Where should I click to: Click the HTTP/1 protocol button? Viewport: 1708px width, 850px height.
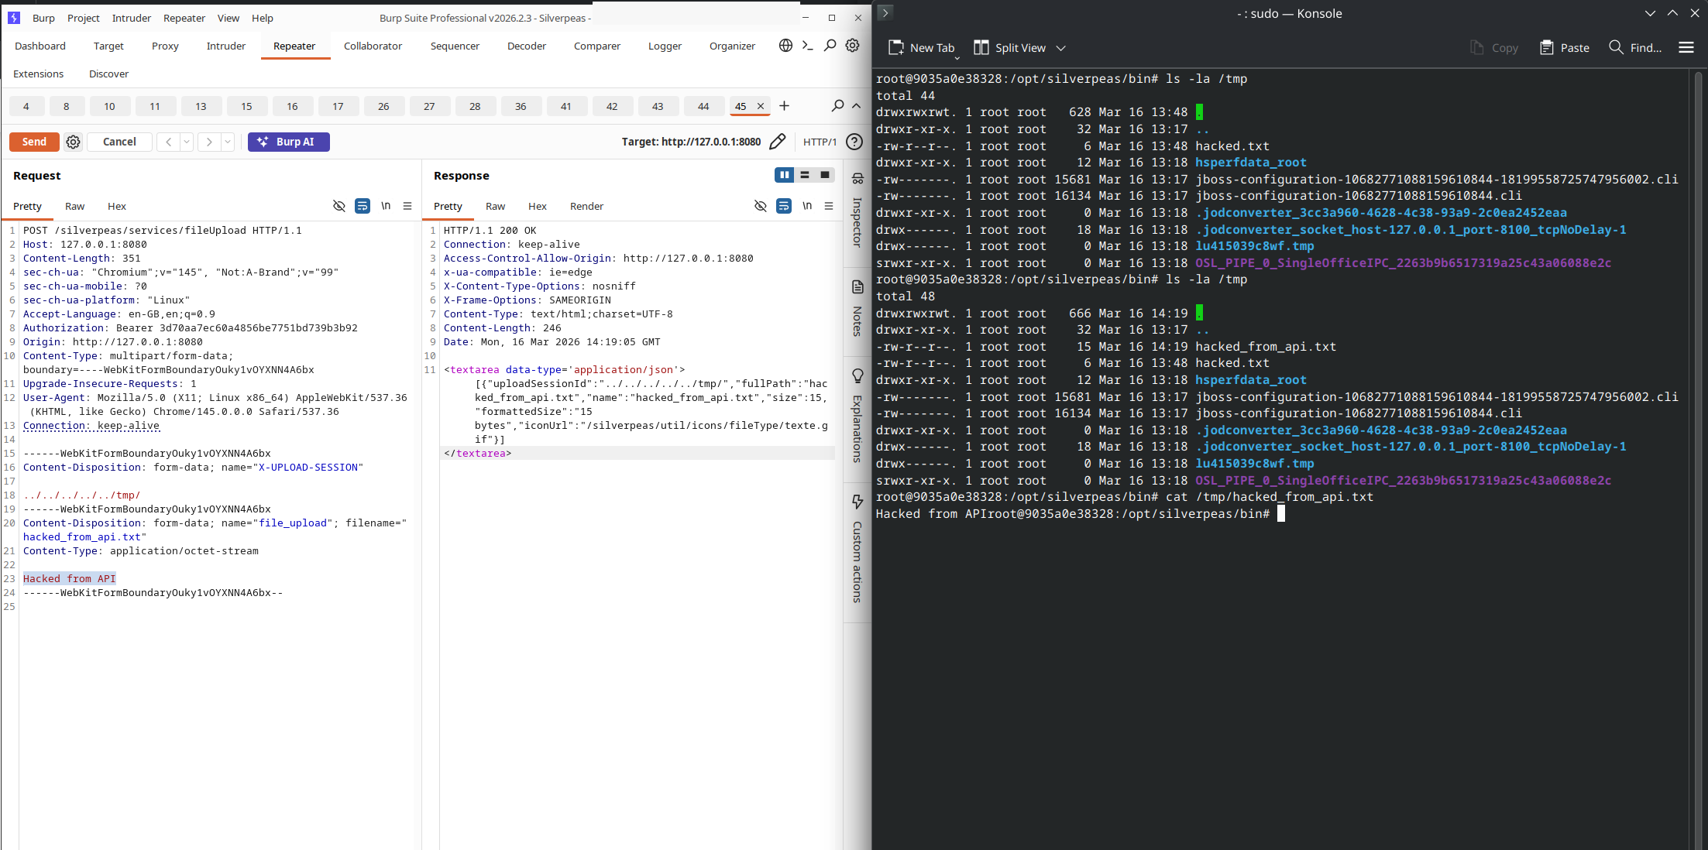pos(820,142)
